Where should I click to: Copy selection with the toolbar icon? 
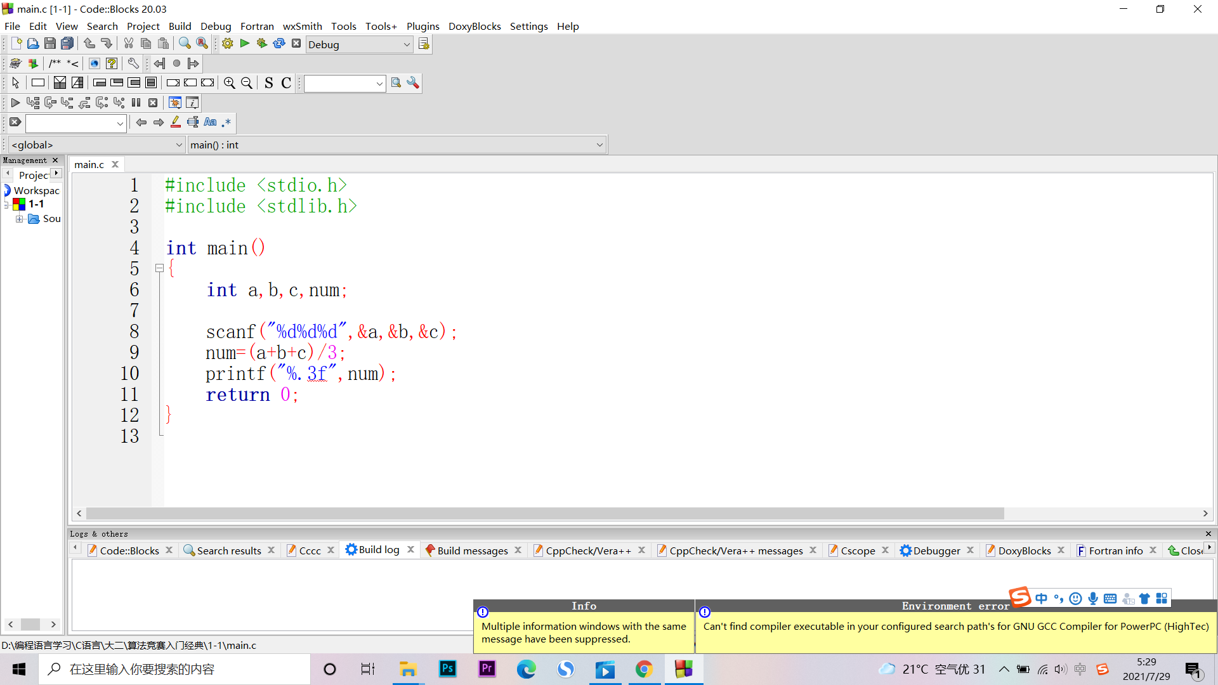coord(146,44)
